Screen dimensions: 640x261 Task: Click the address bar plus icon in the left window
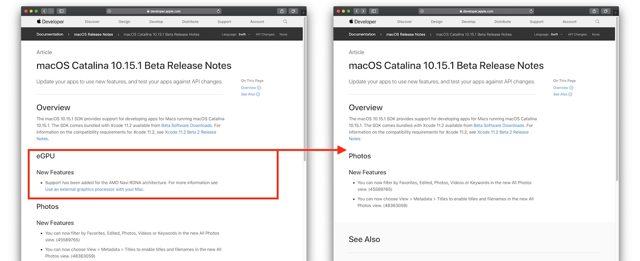pyautogui.click(x=109, y=11)
